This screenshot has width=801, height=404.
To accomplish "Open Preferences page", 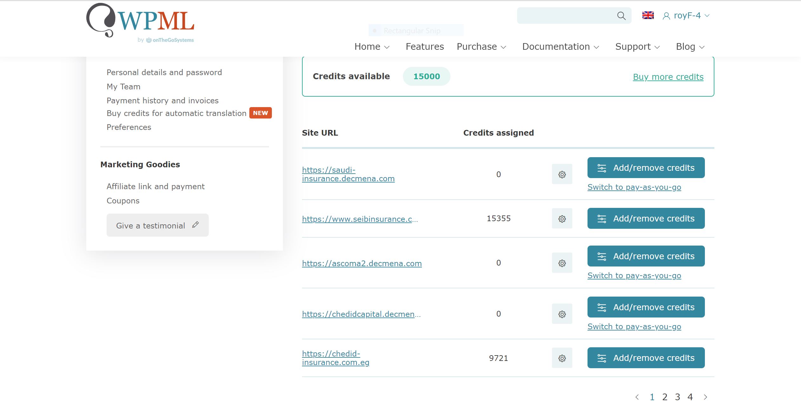I will pyautogui.click(x=129, y=127).
